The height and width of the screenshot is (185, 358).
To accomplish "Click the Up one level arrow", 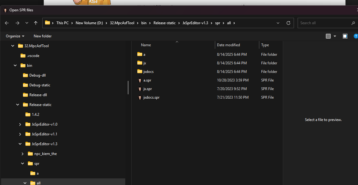I will (x=36, y=23).
